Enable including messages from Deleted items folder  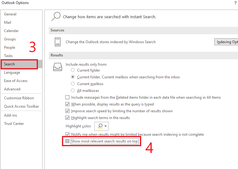click(x=68, y=97)
